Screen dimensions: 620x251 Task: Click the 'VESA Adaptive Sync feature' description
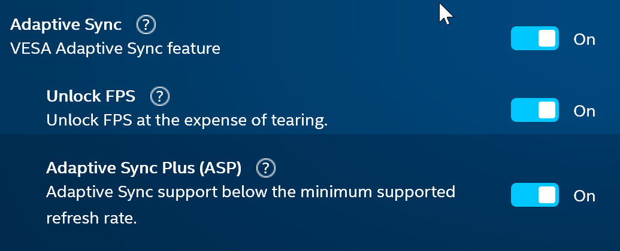pyautogui.click(x=116, y=48)
